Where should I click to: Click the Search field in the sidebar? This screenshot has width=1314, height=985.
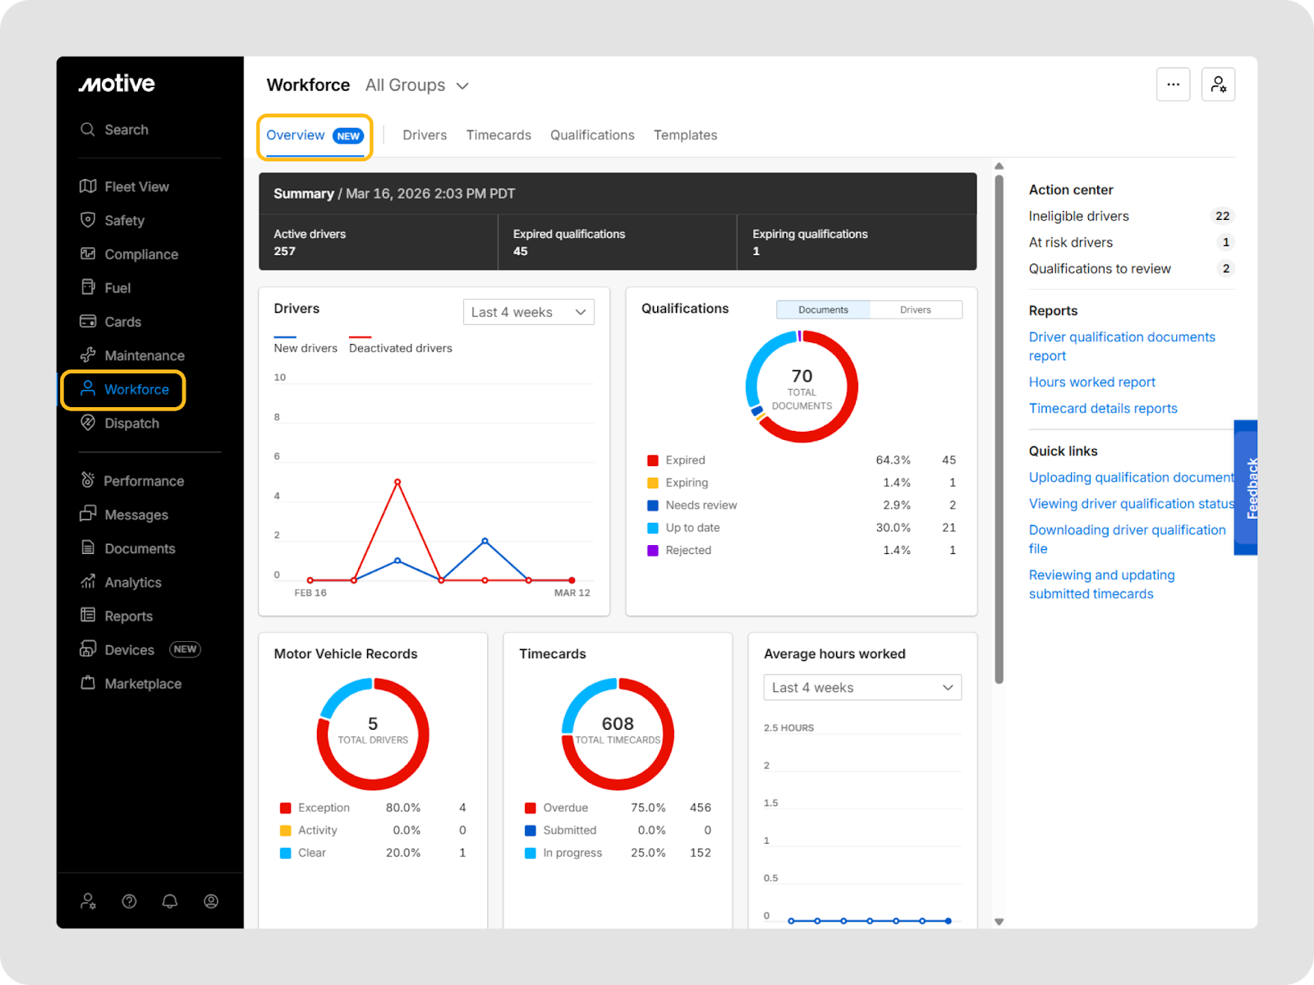pyautogui.click(x=126, y=130)
